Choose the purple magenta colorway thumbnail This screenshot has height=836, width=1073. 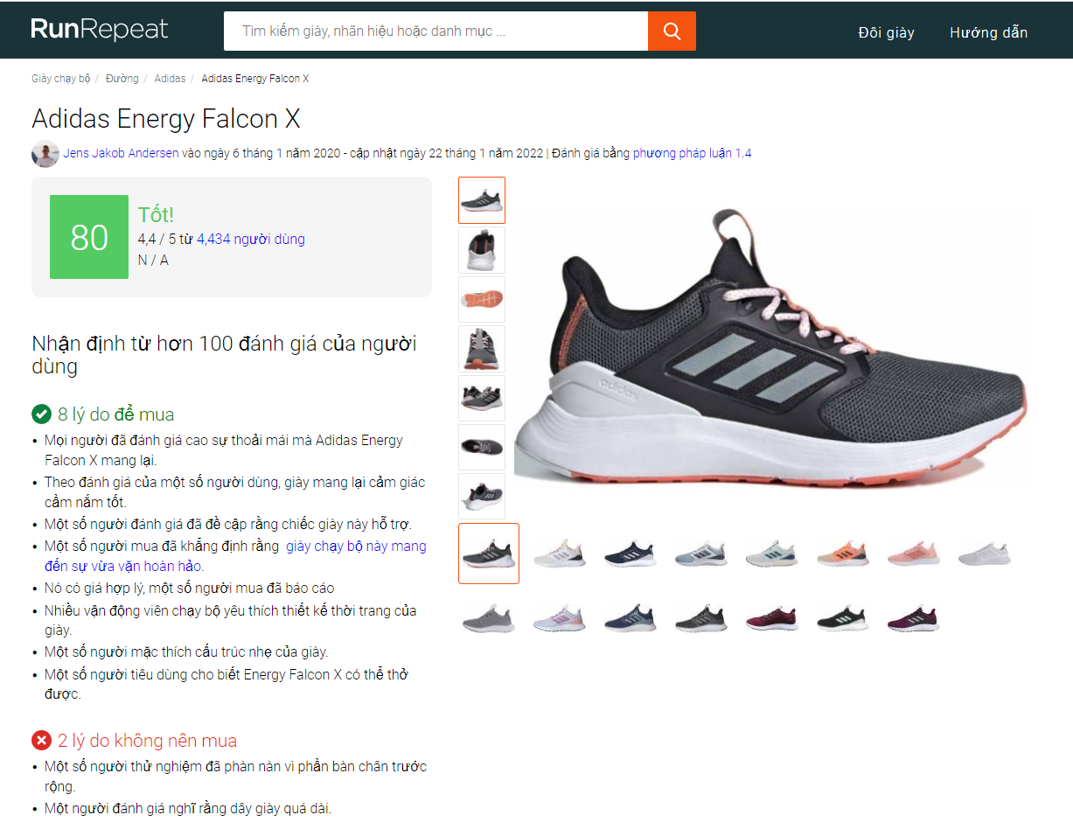point(913,618)
